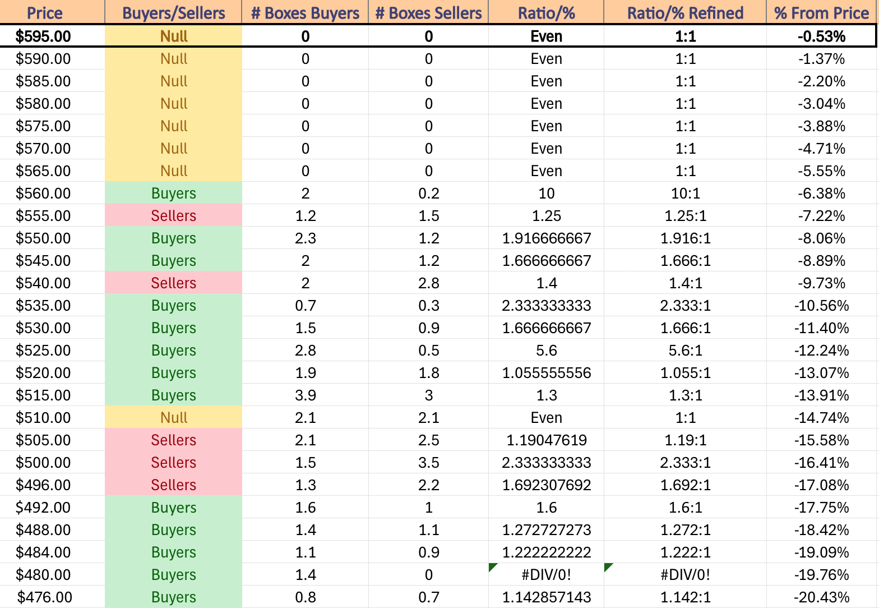Click the $585.00 price cell

pos(52,81)
